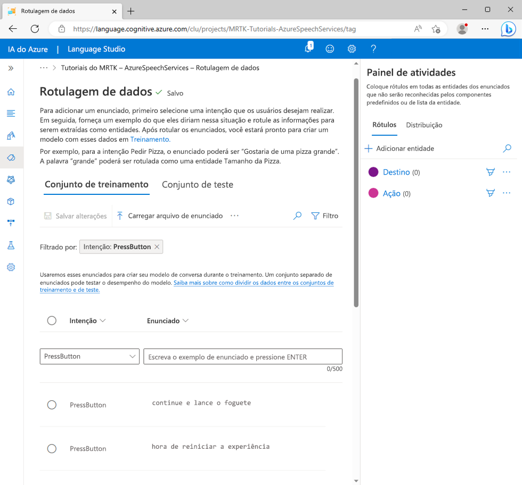
Task: Open notifications bell in header
Action: [309, 48]
